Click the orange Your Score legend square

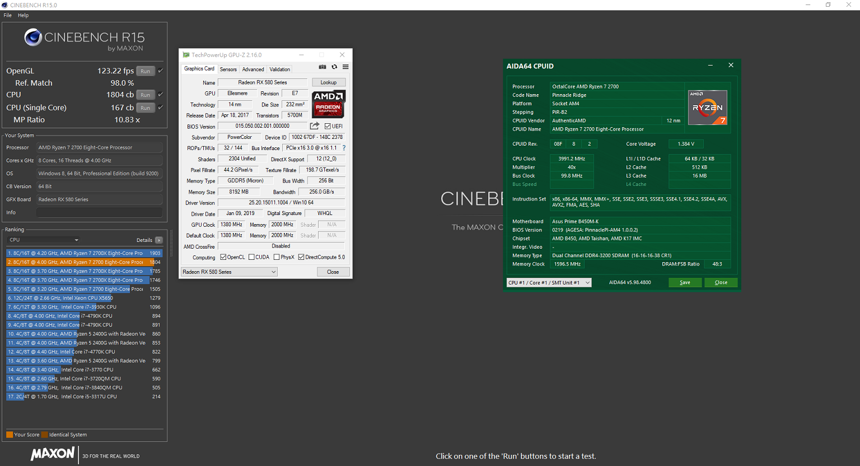[x=10, y=435]
